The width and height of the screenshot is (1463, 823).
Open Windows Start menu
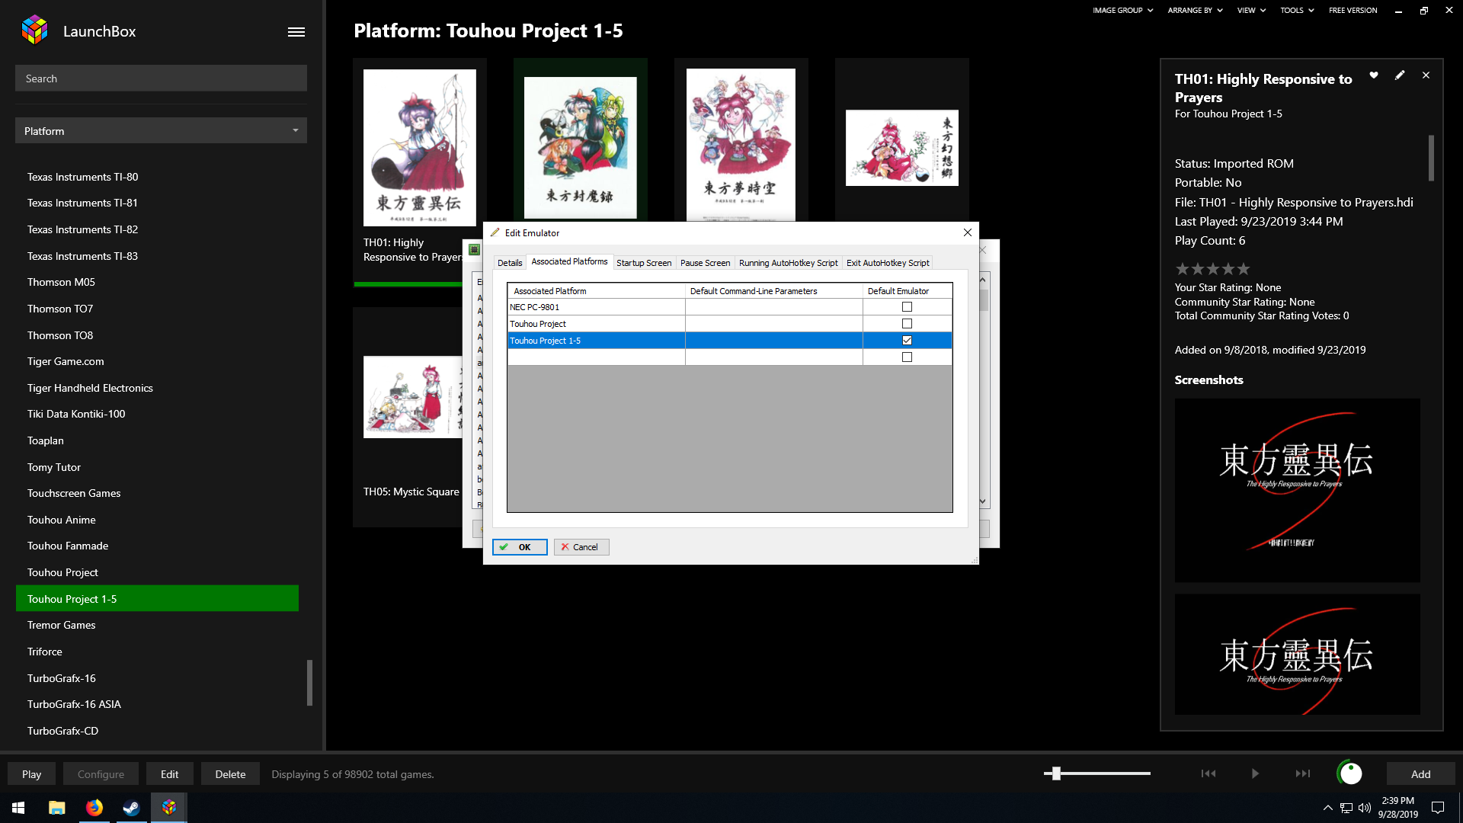[x=18, y=808]
